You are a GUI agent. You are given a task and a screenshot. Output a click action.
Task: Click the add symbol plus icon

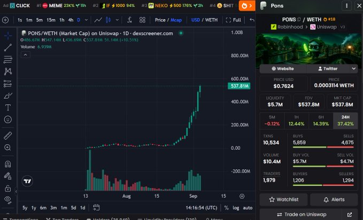(5, 20)
